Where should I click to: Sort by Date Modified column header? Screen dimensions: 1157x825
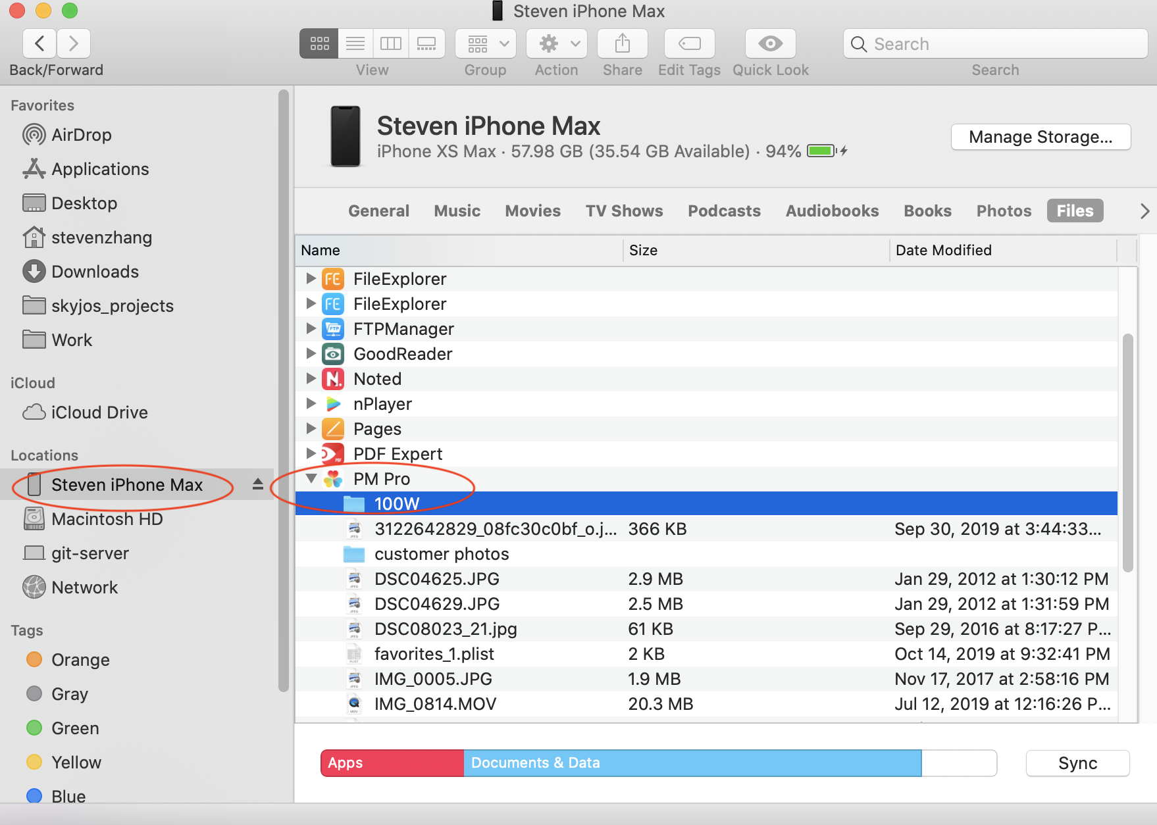[x=1003, y=250]
